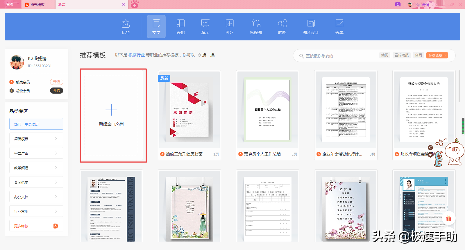Screen dimensions: 465x250
Task: Open the blue resume template with woman photo
Action: tap(424, 206)
